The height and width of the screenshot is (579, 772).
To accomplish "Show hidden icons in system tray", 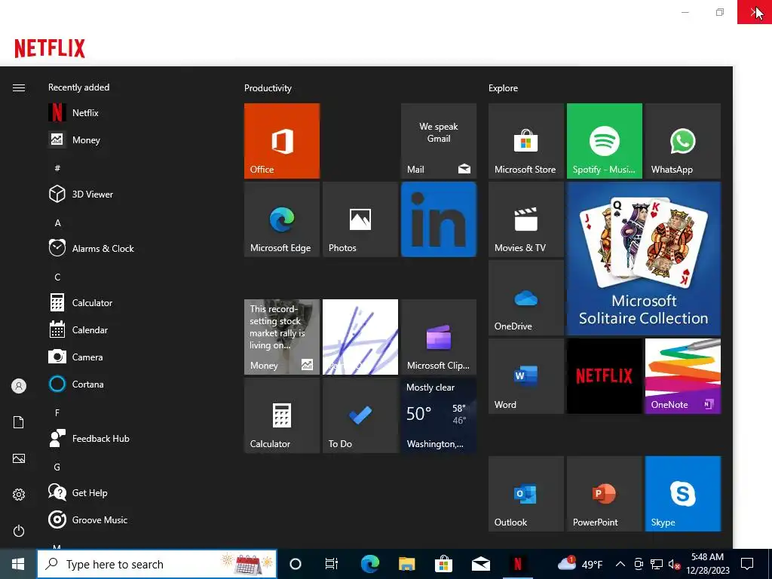I will click(620, 564).
